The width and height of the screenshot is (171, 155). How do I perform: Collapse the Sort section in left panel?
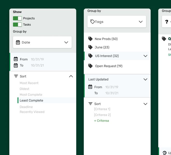71,76
